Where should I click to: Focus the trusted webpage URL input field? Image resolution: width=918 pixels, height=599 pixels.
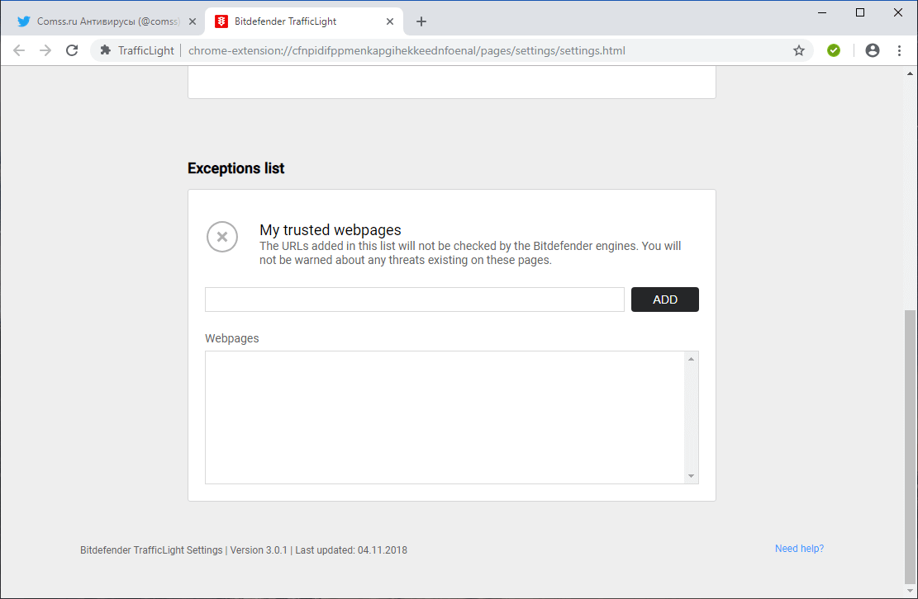415,299
